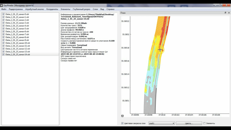
Task: Click the 'A' autoscale icon on the plan
Action: pyautogui.click(x=122, y=116)
